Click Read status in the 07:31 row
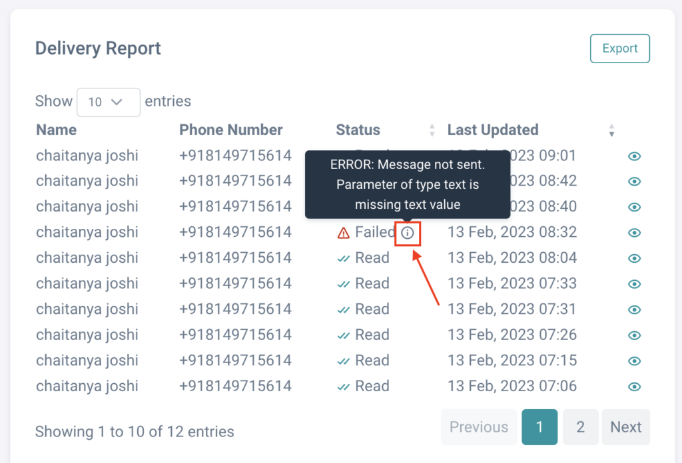Screen dimensions: 682x463 tap(372, 309)
